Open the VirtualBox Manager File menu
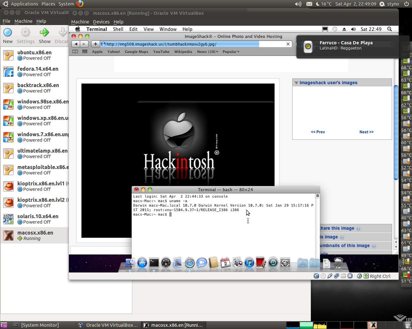The height and width of the screenshot is (329, 412). [x=6, y=21]
